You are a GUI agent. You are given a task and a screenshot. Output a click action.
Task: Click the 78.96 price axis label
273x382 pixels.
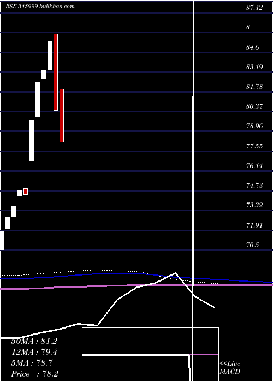click(254, 126)
